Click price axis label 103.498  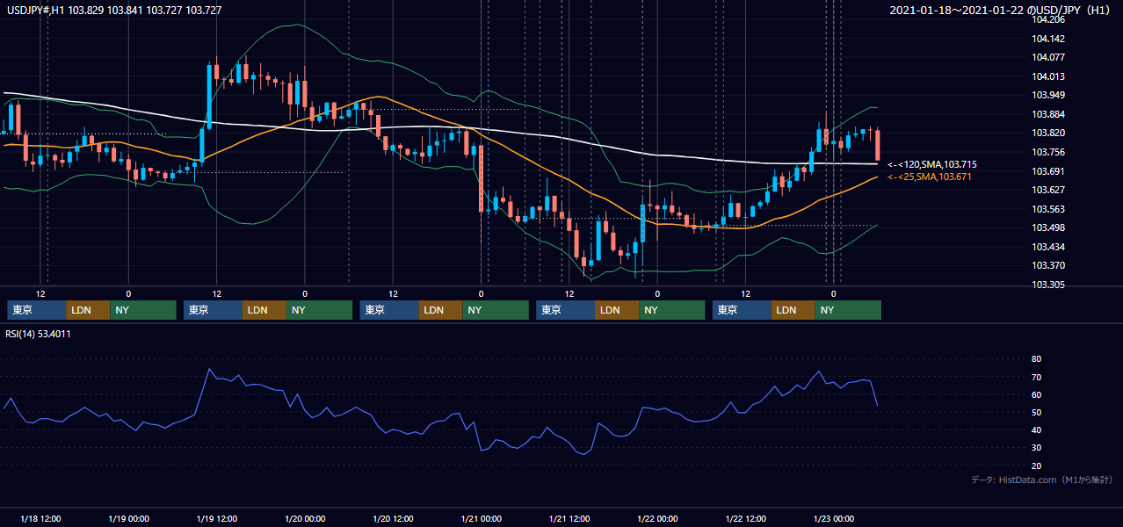click(x=1049, y=227)
